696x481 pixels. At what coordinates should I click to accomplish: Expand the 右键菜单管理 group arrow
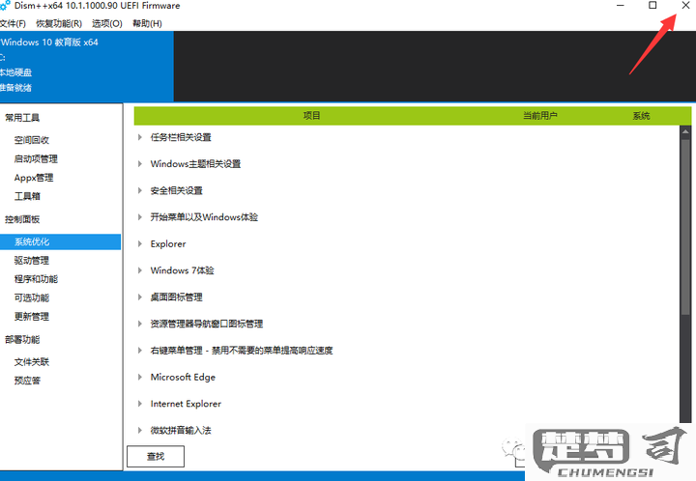click(x=140, y=351)
